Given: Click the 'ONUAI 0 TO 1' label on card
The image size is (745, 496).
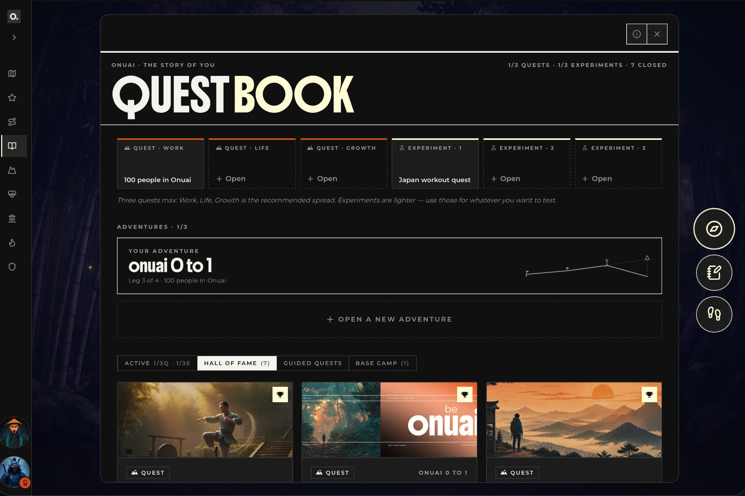Looking at the screenshot, I should tap(443, 473).
